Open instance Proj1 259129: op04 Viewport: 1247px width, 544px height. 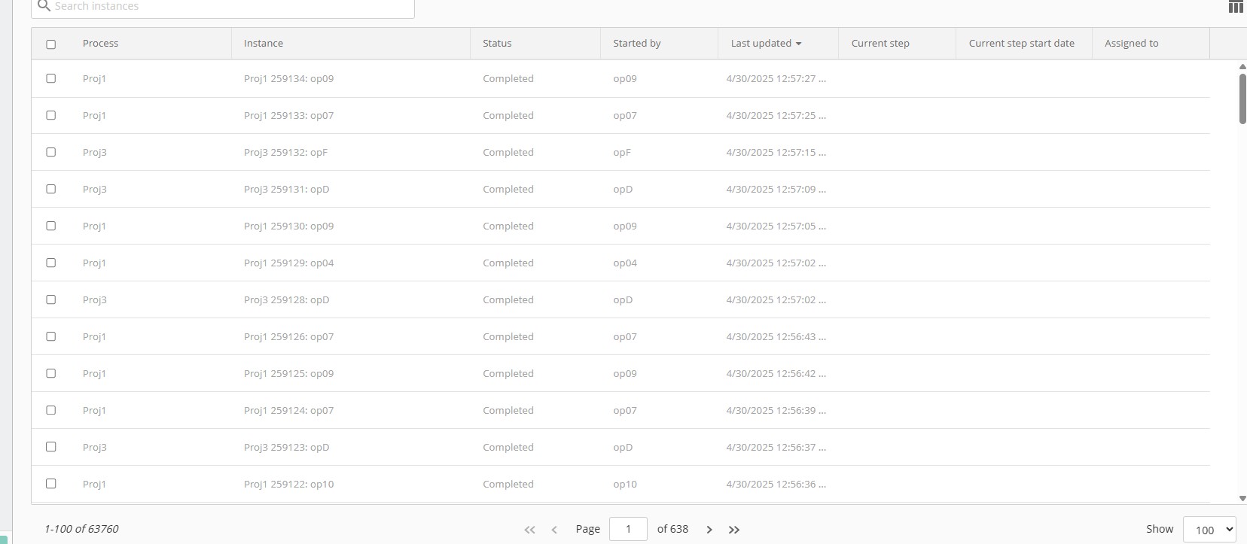tap(288, 263)
